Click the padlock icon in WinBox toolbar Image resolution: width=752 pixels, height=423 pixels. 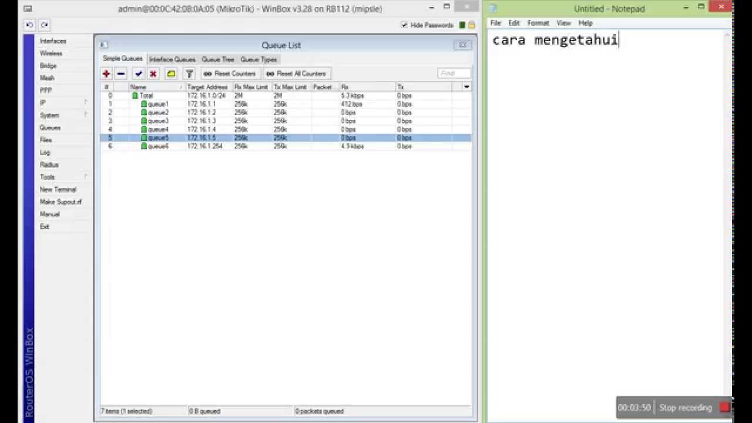point(471,25)
